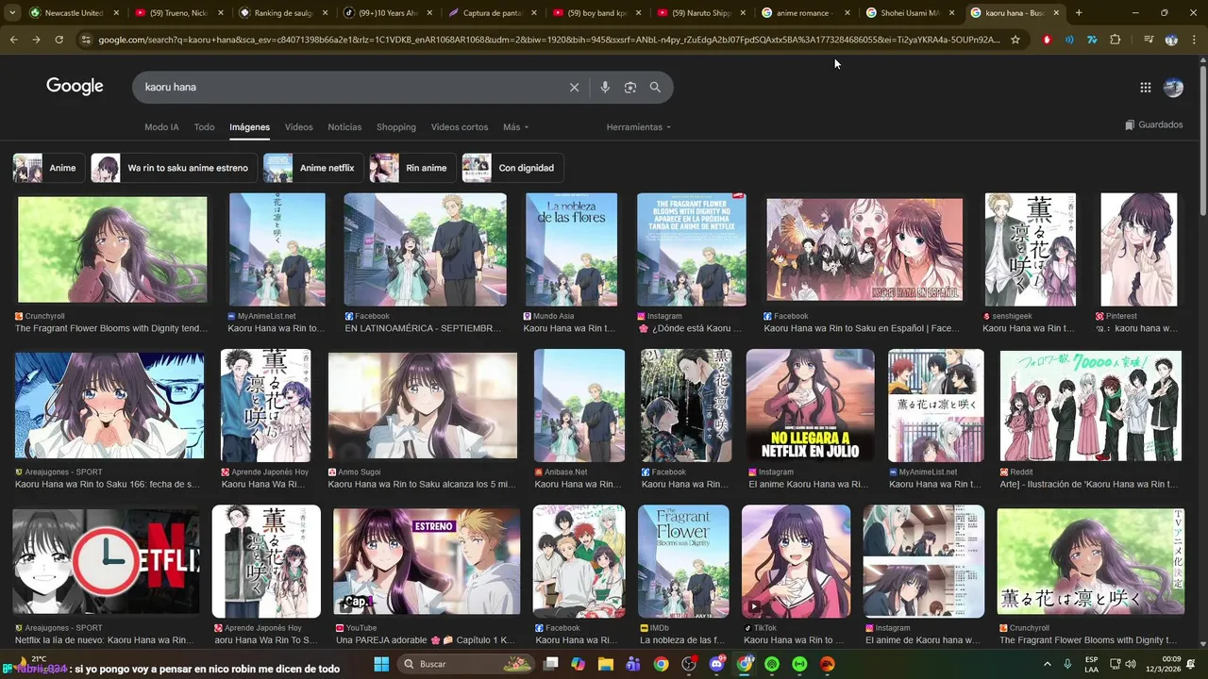
Task: Filter images with the Anime chip
Action: tap(48, 168)
